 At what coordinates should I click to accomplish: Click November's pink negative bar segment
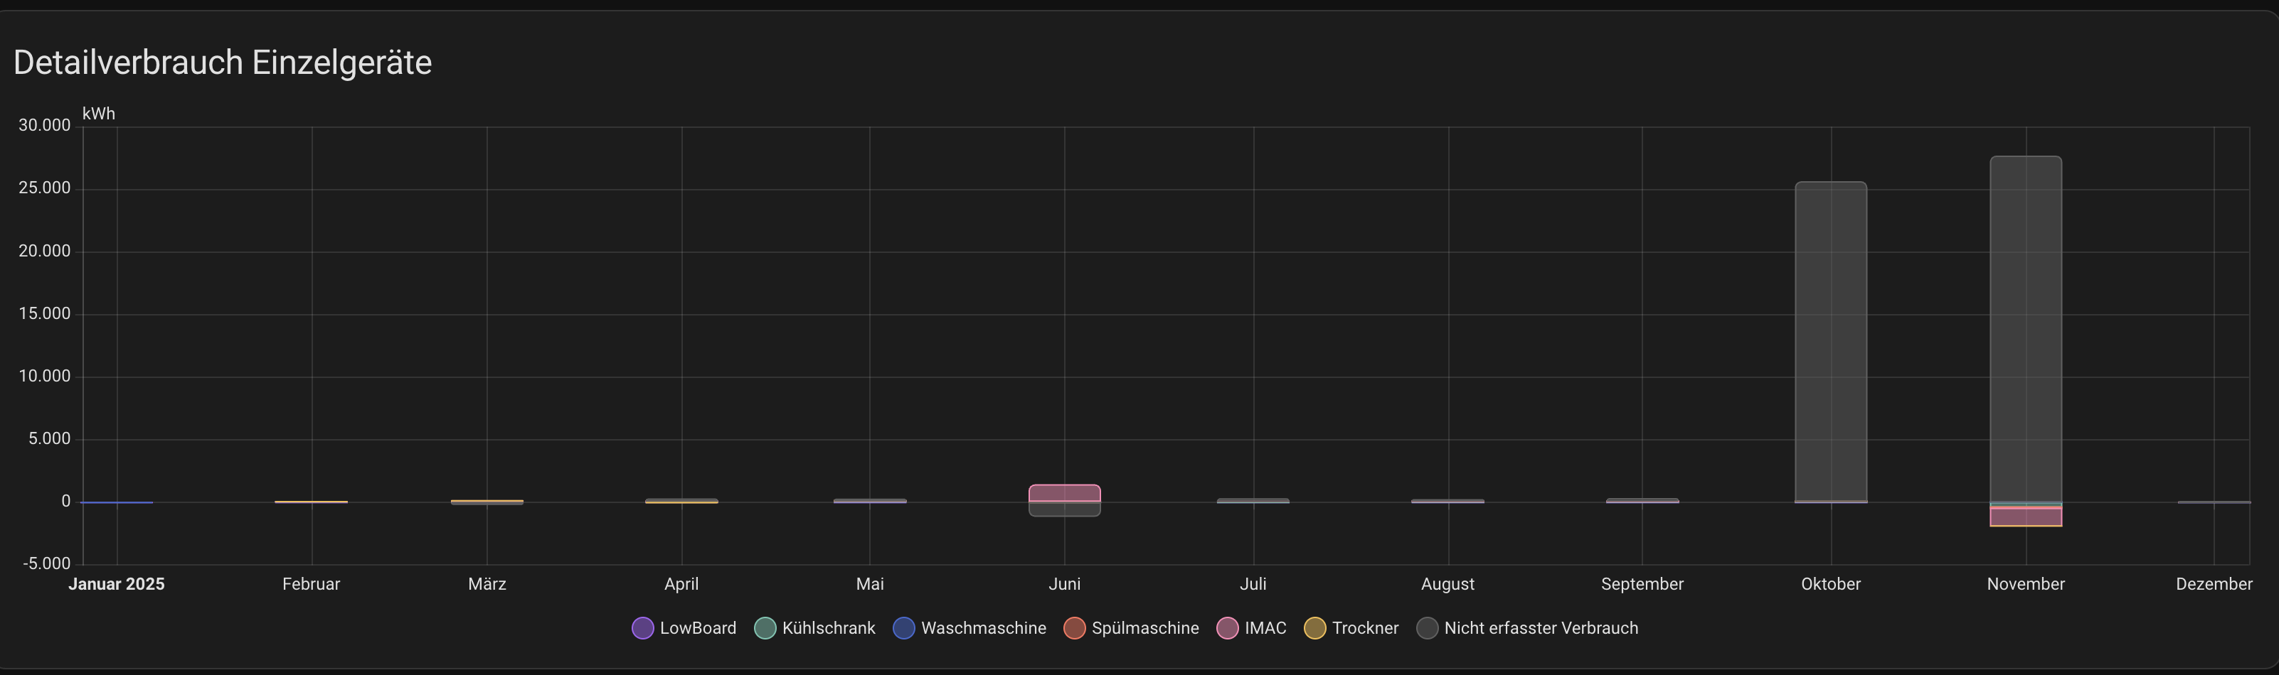coord(2025,517)
